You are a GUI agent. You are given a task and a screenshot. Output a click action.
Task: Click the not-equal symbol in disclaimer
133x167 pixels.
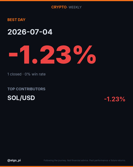tap(109, 161)
